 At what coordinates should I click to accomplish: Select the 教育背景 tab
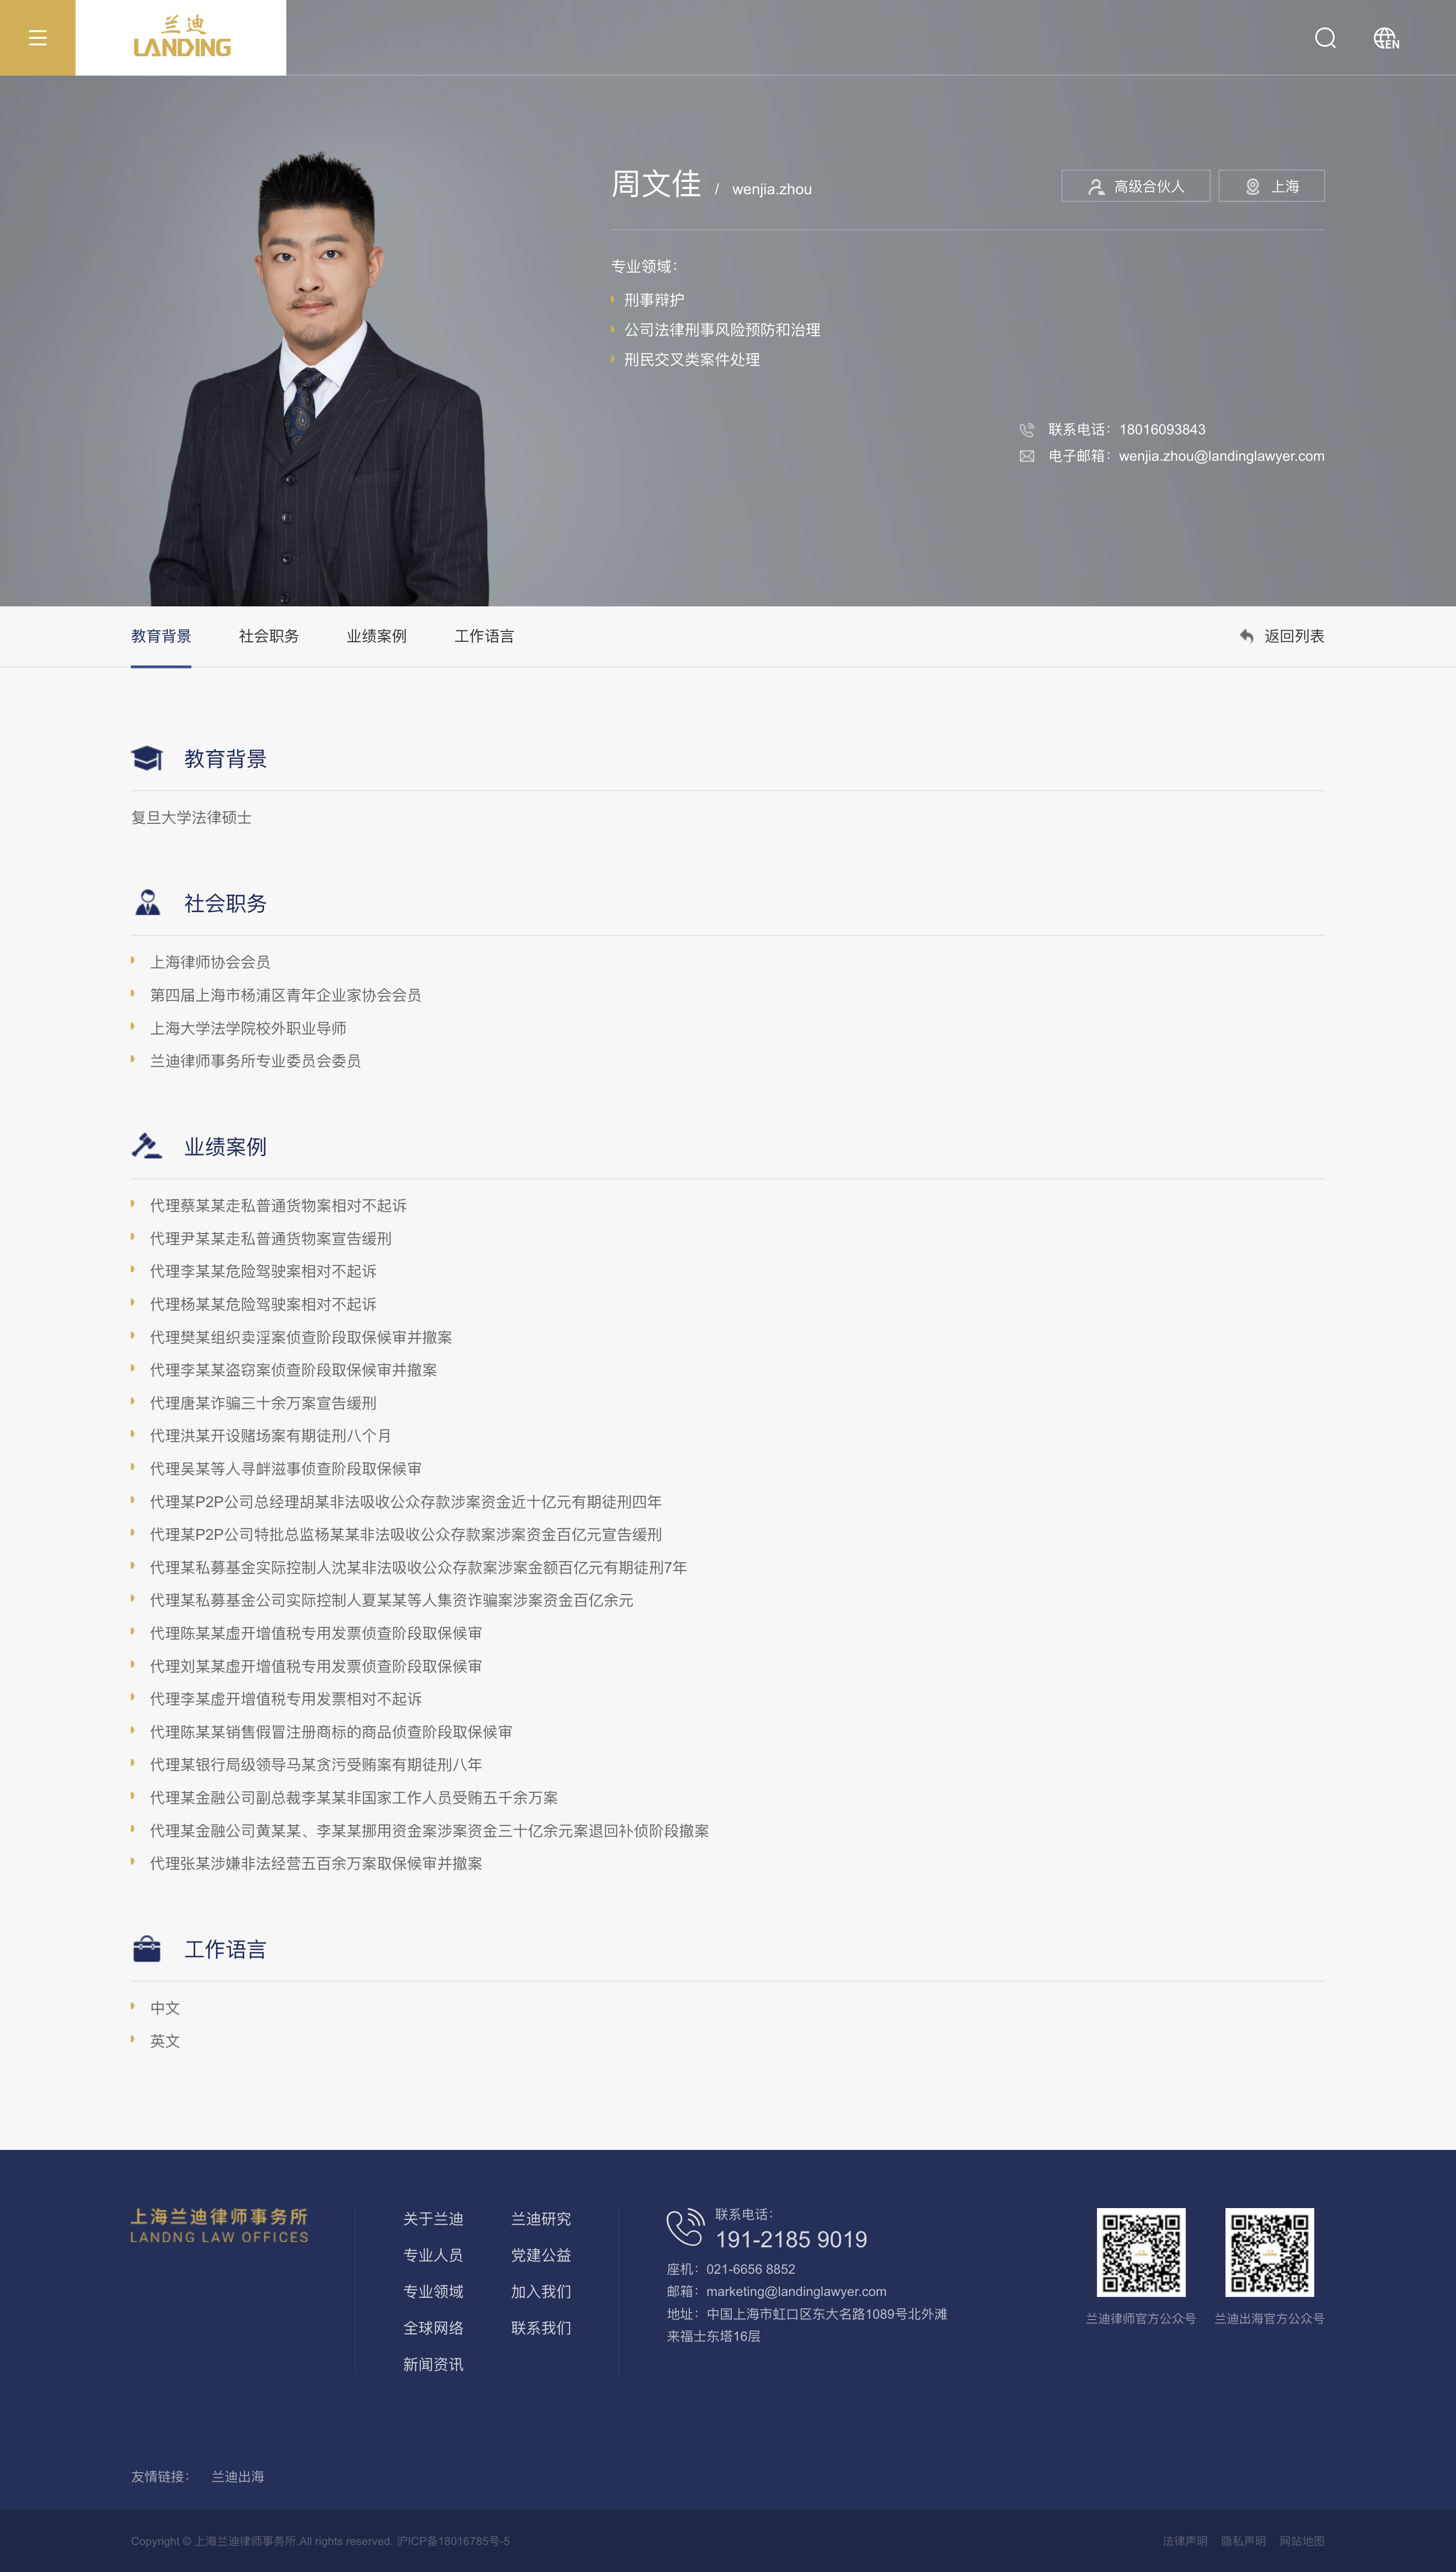tap(161, 636)
